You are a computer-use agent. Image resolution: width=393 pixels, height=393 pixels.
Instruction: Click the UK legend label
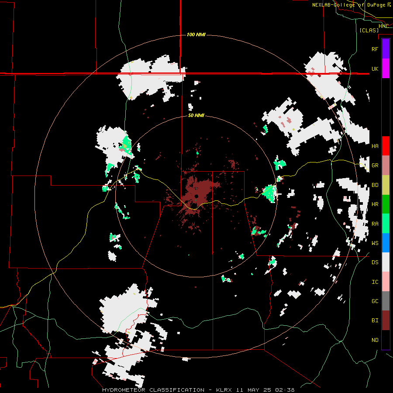pos(375,69)
